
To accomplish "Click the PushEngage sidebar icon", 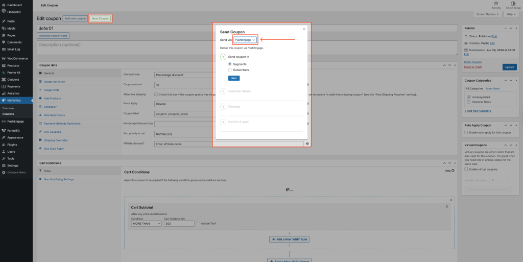I will 4,122.
